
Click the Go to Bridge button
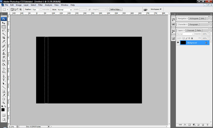[x=146, y=9]
